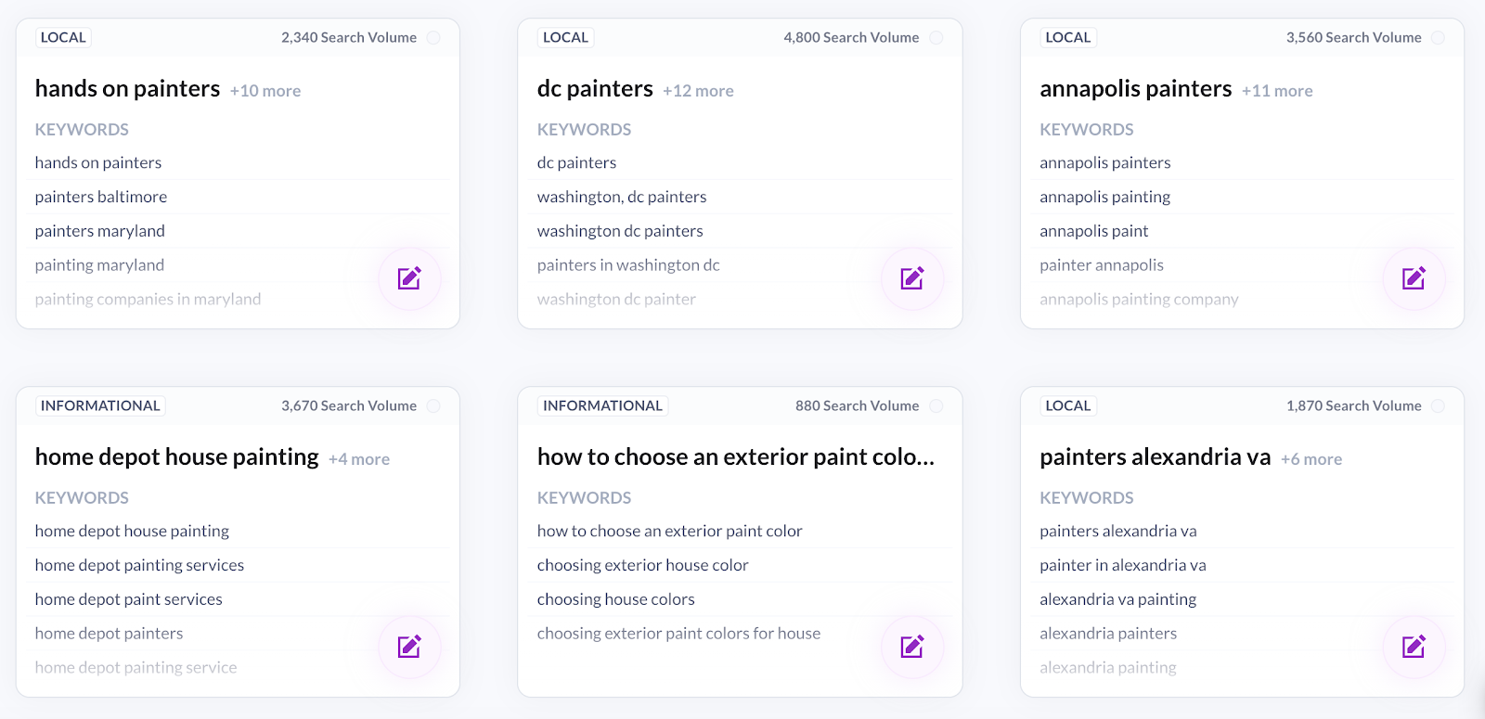Click the INFORMATIONAL tag on home depot card

click(x=100, y=406)
